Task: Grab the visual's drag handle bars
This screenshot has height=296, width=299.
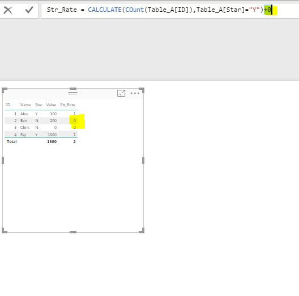Action: (73, 93)
